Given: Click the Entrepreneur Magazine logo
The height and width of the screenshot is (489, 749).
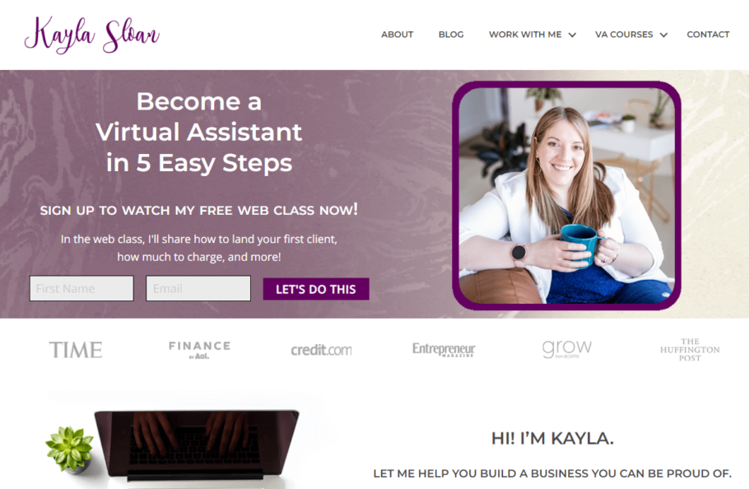Looking at the screenshot, I should (x=444, y=350).
